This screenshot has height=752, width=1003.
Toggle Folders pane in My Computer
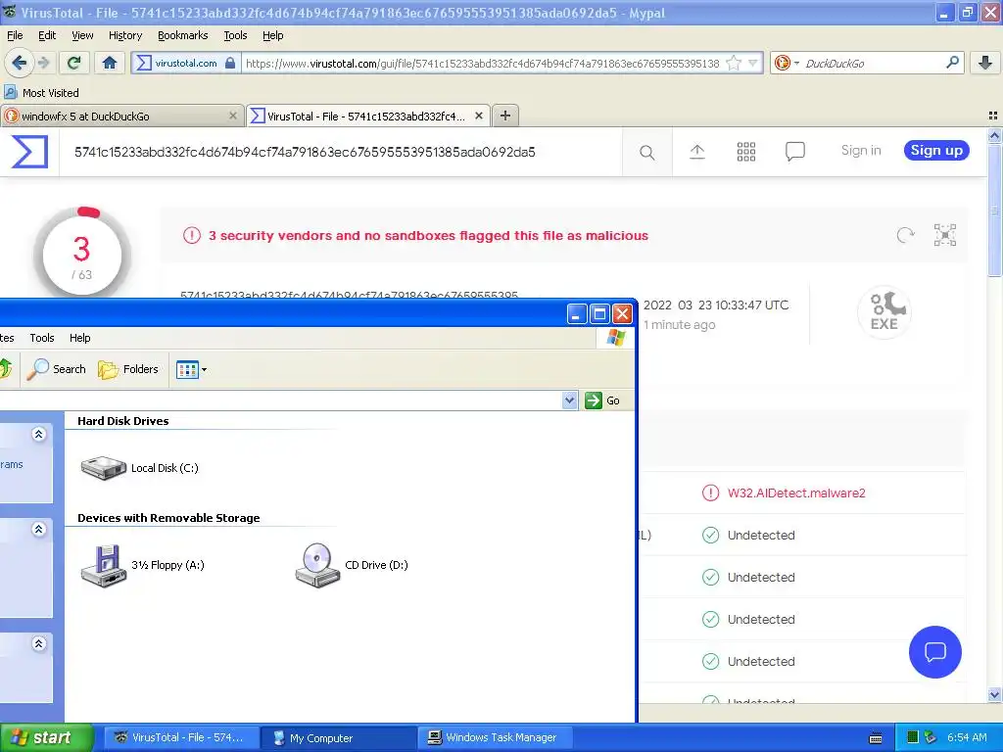pos(128,369)
